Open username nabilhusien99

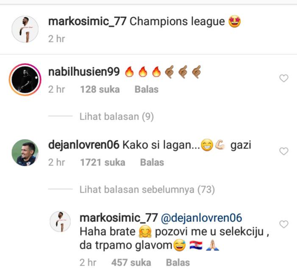[x=84, y=72]
